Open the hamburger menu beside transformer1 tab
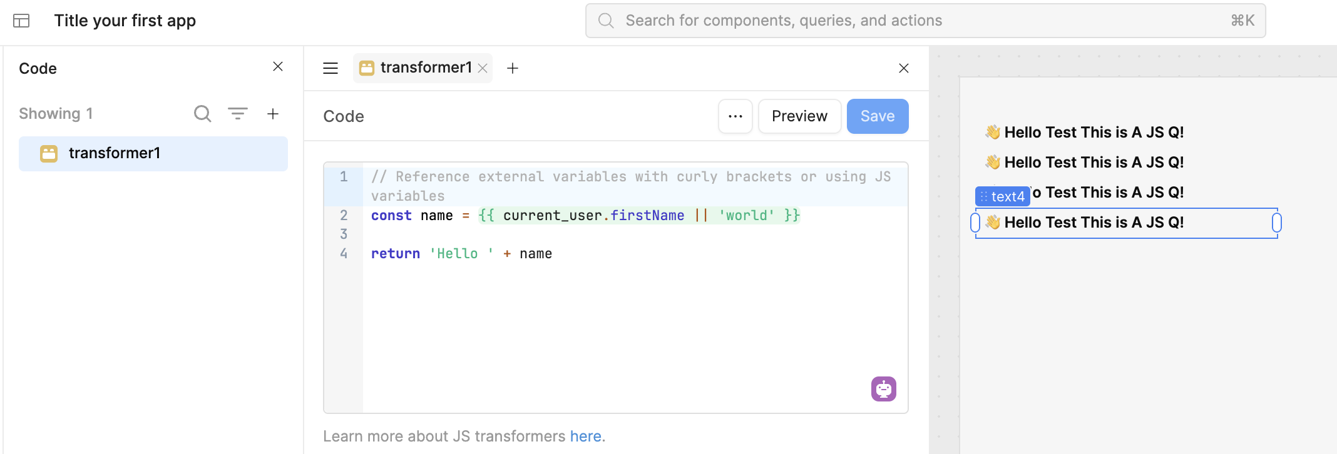Screen dimensions: 1337x454 (330, 68)
